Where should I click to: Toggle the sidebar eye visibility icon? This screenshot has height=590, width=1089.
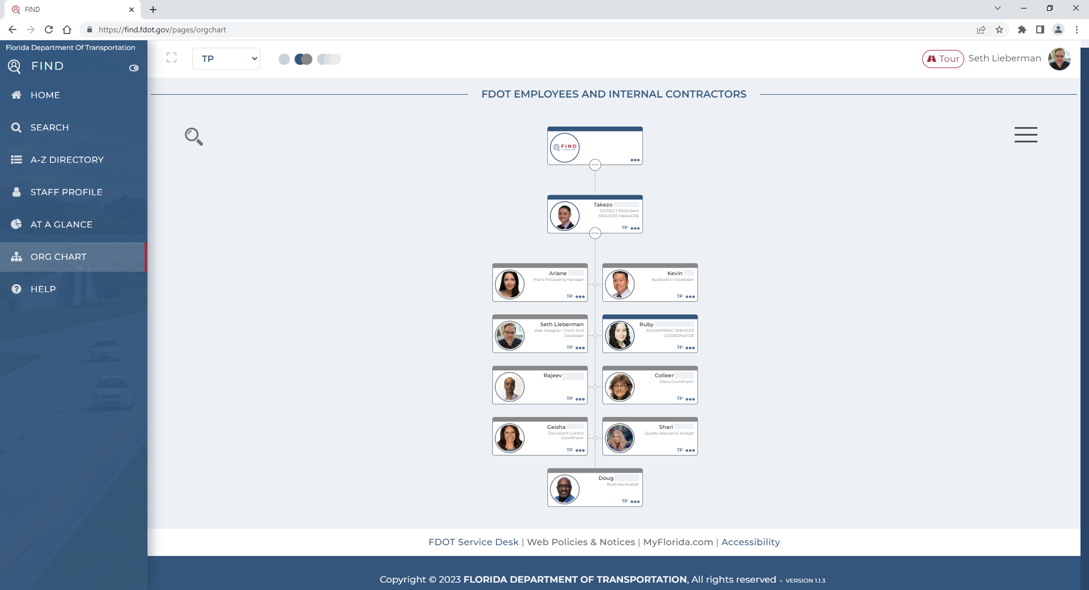[134, 68]
